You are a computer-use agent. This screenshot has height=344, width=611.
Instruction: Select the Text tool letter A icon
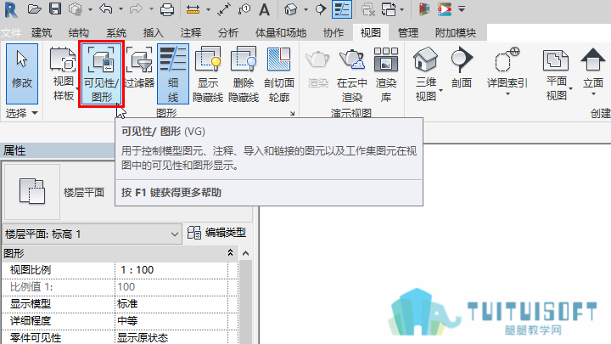pyautogui.click(x=265, y=9)
